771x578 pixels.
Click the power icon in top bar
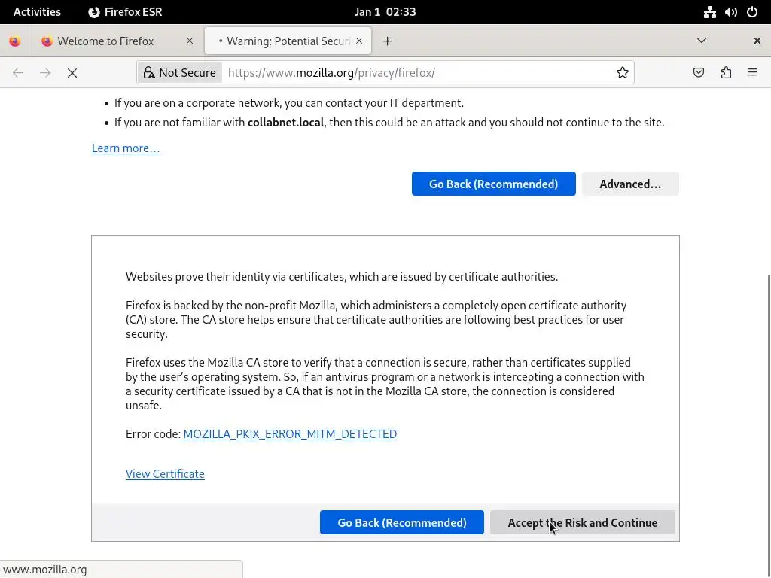pos(752,12)
